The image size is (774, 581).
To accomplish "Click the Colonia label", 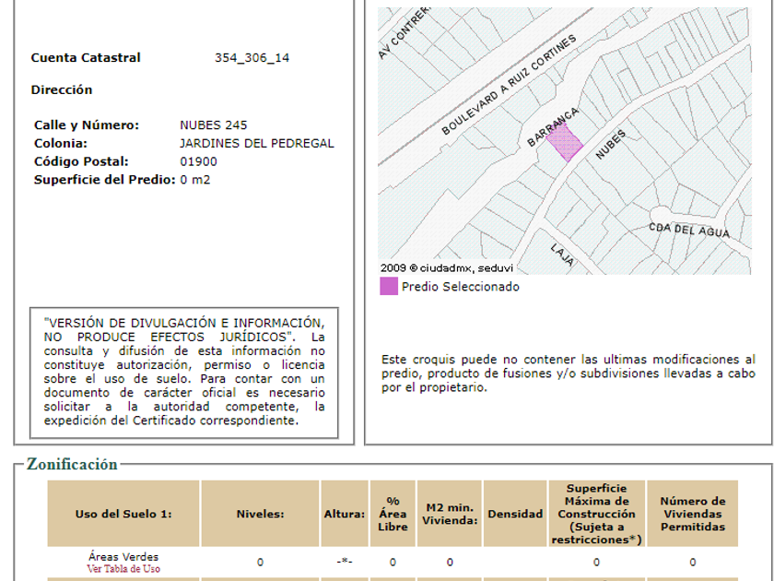I will 61,143.
